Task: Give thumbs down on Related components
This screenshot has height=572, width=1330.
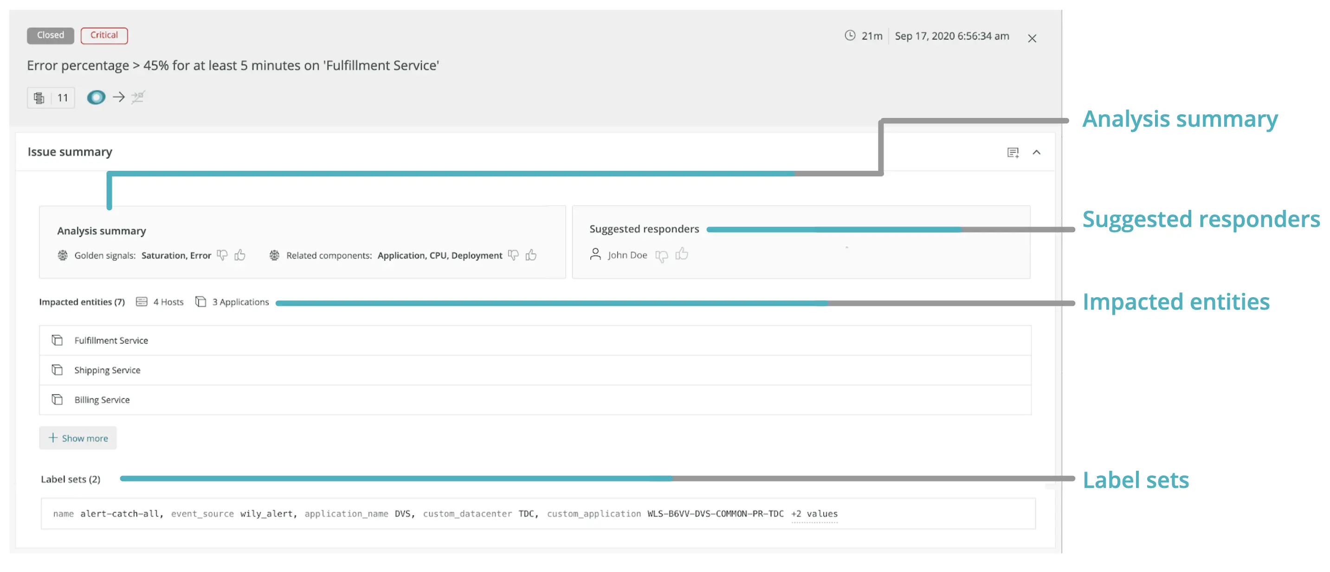Action: [x=512, y=255]
